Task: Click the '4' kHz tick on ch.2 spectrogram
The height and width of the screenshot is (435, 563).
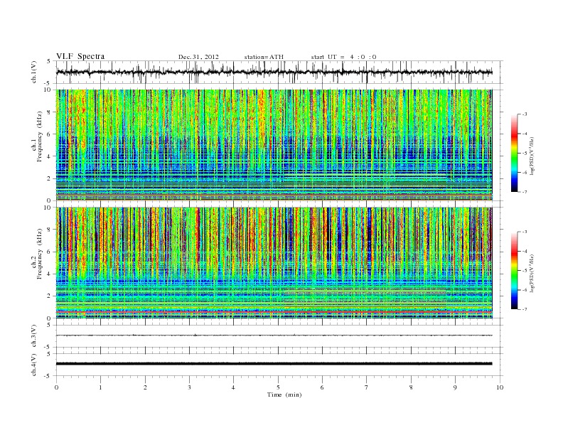Action: pyautogui.click(x=49, y=274)
